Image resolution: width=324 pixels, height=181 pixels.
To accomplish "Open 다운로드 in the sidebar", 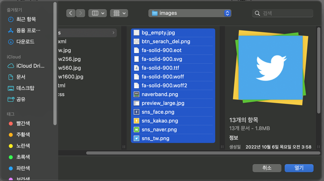I will click(x=25, y=42).
